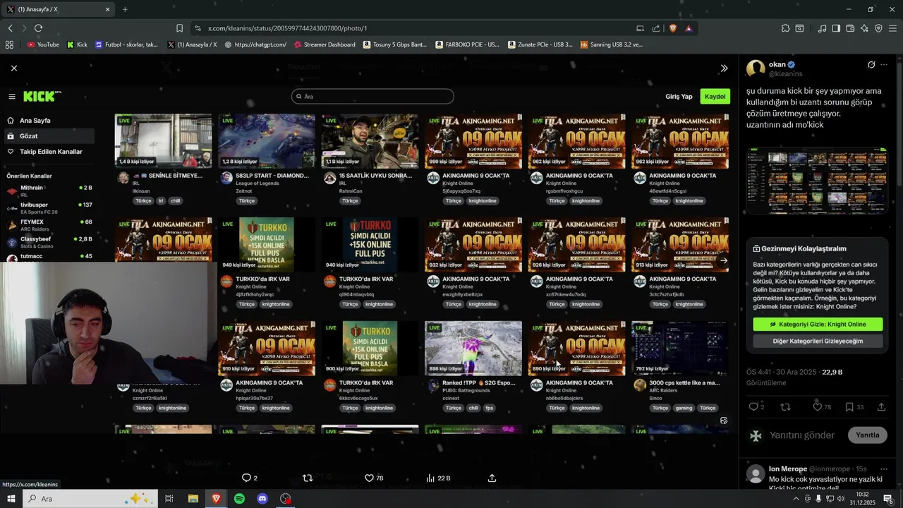Viewport: 903px width, 508px height.
Task: Close the X photo viewer
Action: pyautogui.click(x=14, y=68)
